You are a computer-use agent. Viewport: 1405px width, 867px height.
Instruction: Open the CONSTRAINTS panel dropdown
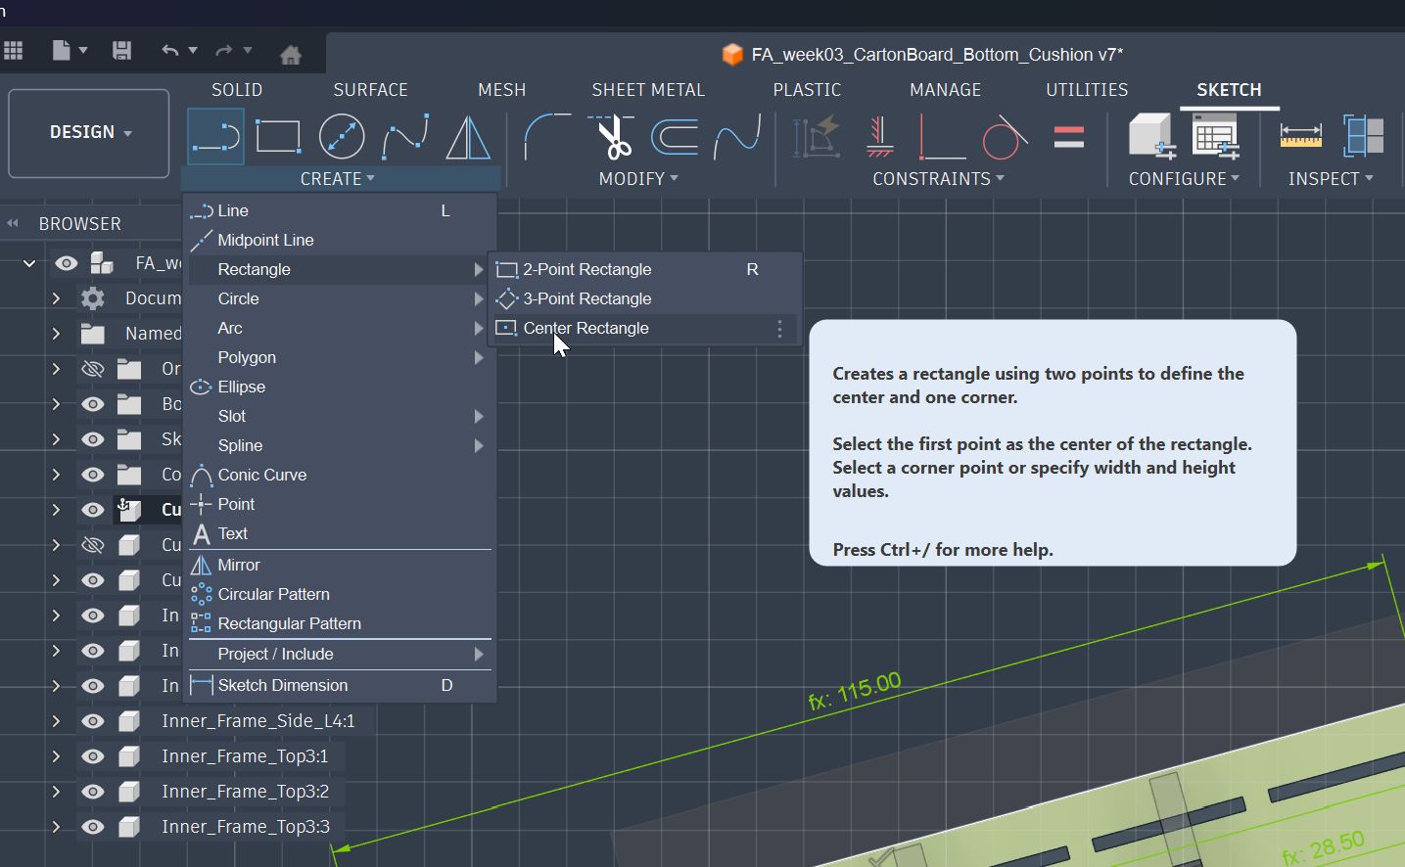tap(938, 179)
